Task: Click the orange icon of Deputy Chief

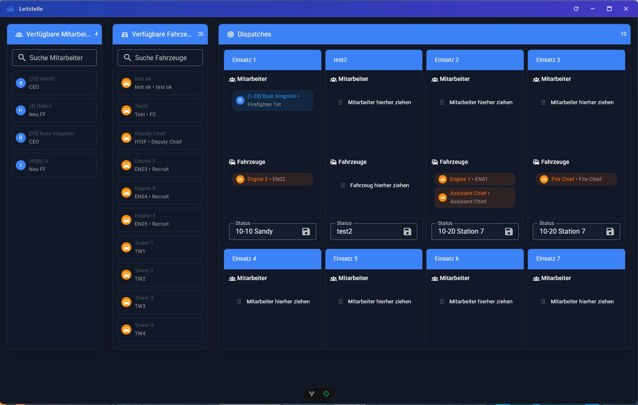Action: [126, 138]
